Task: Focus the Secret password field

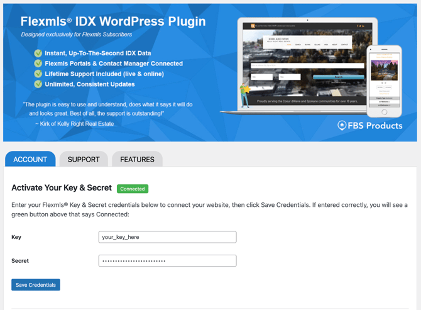Action: point(167,260)
